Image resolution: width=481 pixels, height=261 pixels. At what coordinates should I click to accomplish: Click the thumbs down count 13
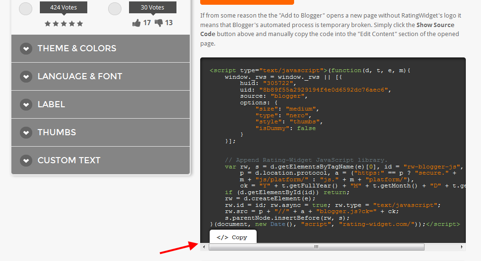(169, 23)
